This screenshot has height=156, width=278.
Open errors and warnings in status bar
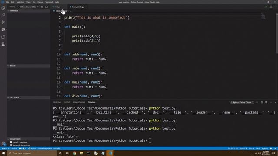23,149
